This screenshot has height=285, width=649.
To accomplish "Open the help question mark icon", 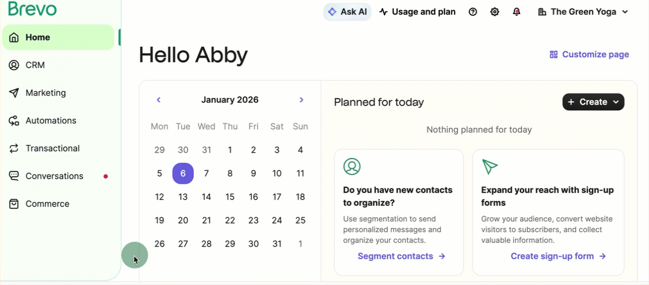I will [473, 12].
